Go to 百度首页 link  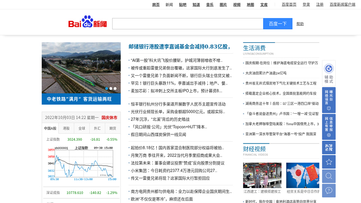[289, 5]
